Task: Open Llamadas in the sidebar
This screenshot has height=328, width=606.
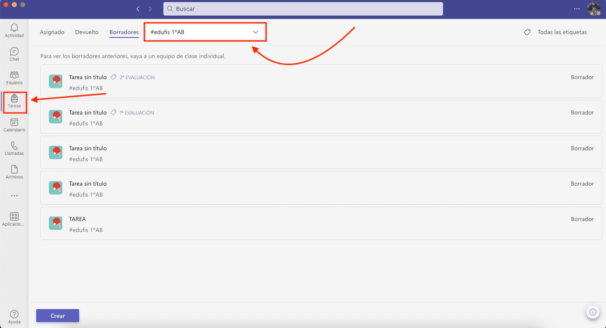Action: click(14, 148)
